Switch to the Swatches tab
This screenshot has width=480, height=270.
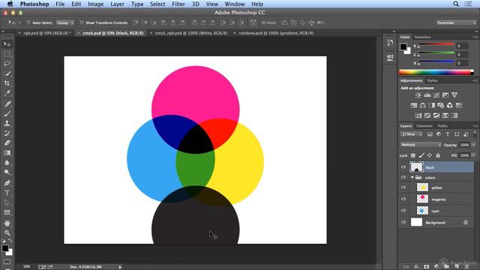coord(422,37)
